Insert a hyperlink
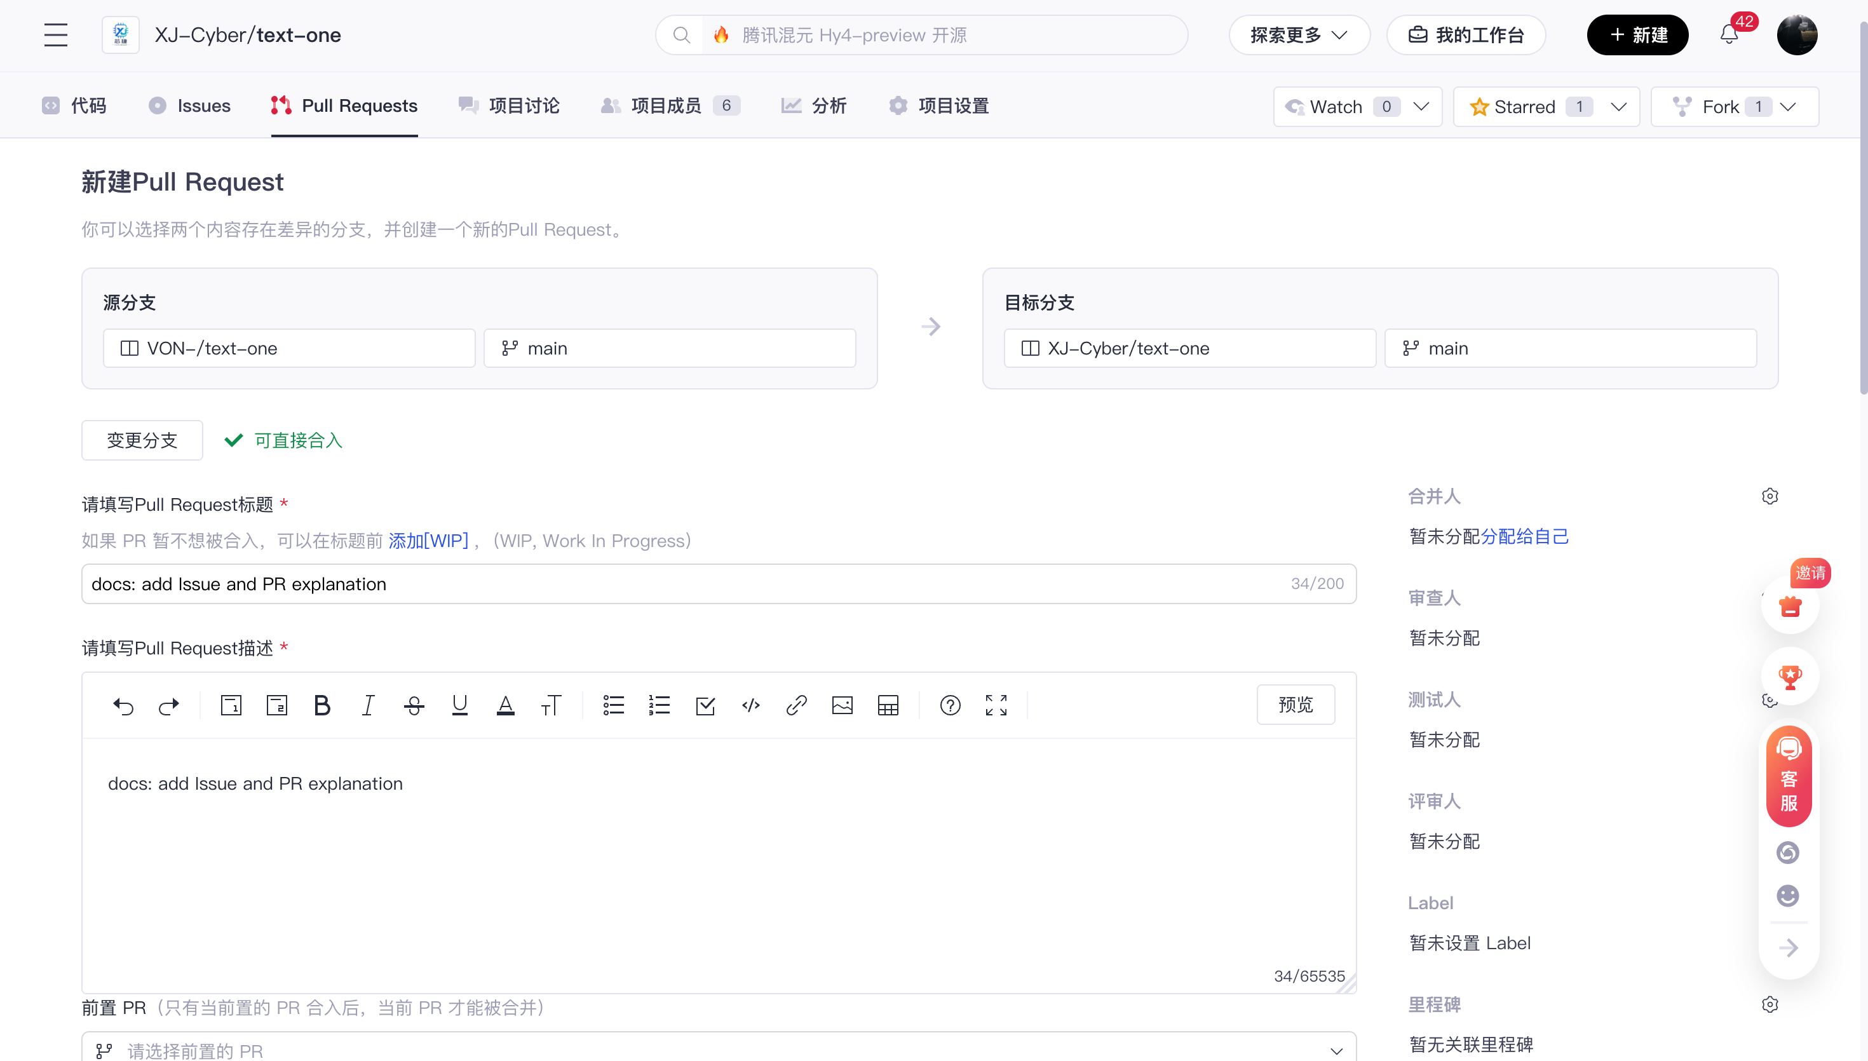1868x1061 pixels. click(x=796, y=705)
